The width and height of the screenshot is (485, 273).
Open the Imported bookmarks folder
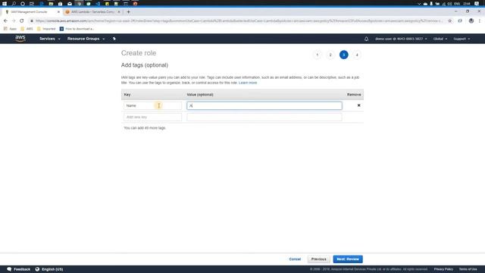pyautogui.click(x=46, y=29)
